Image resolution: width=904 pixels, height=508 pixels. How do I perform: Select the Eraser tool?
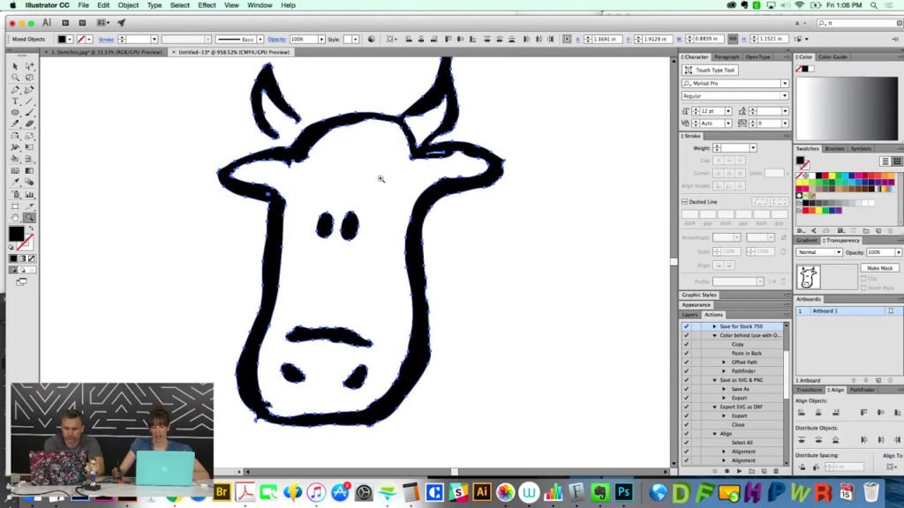point(29,124)
